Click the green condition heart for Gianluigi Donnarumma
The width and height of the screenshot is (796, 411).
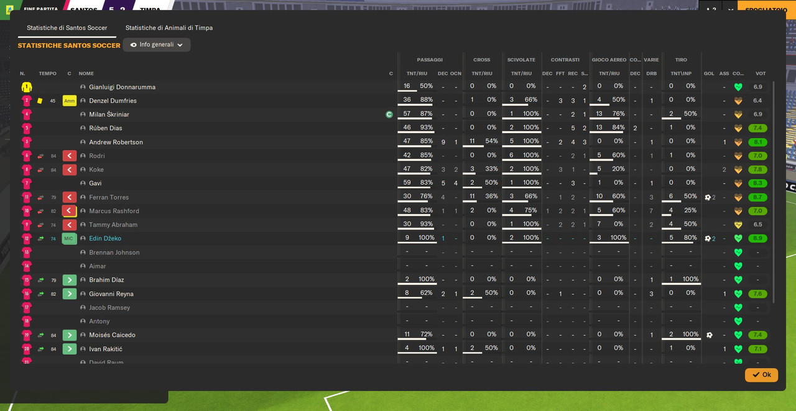[738, 87]
